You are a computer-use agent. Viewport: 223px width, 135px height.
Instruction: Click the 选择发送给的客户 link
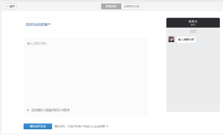pos(38,24)
